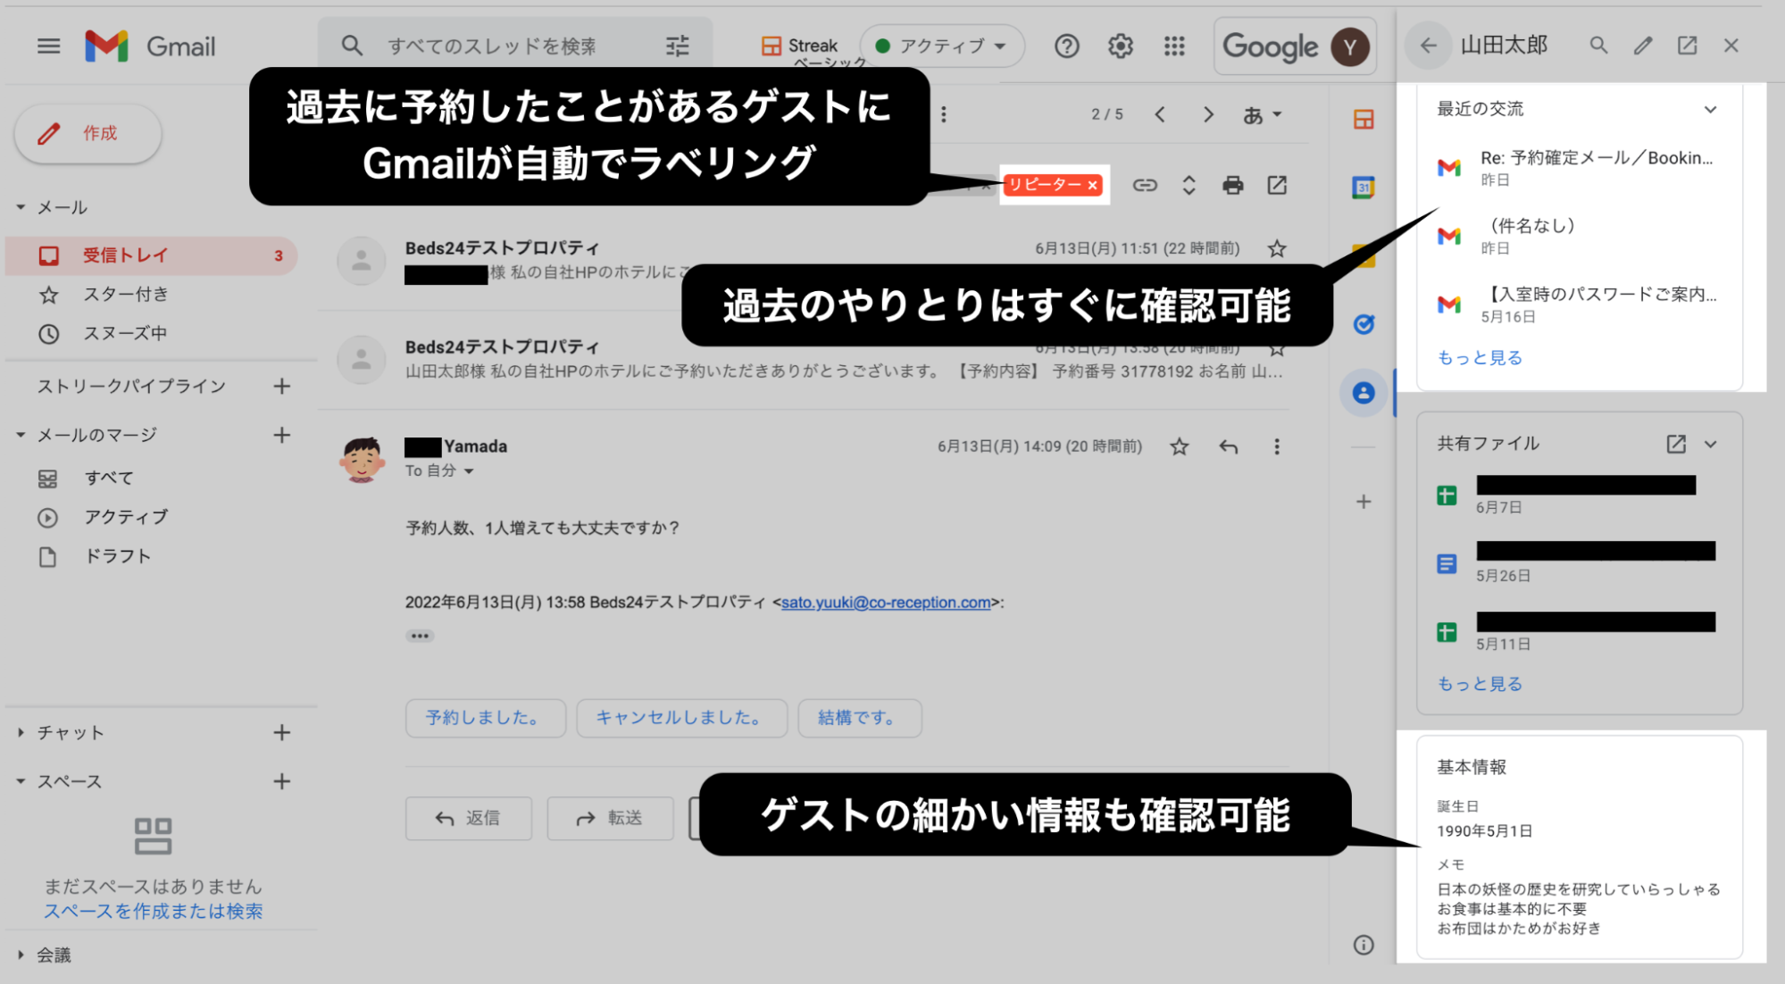The image size is (1785, 984).
Task: Expand the チャット section in sidebar
Action: click(x=21, y=732)
